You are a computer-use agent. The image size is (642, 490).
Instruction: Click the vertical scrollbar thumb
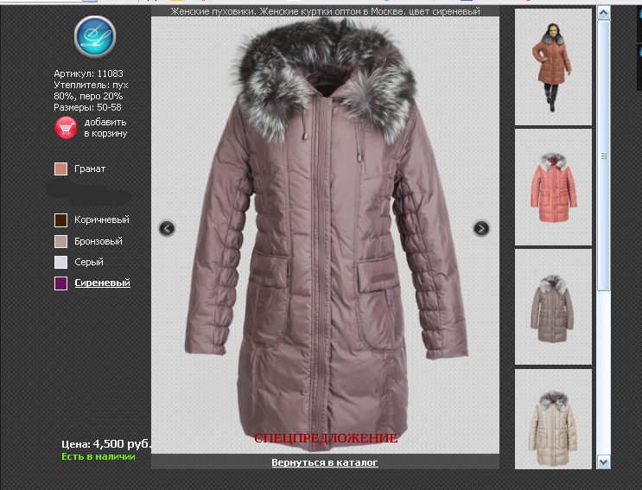(604, 156)
